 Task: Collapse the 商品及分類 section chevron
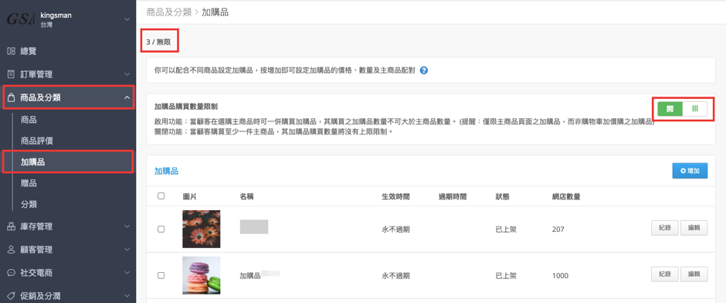pos(127,97)
